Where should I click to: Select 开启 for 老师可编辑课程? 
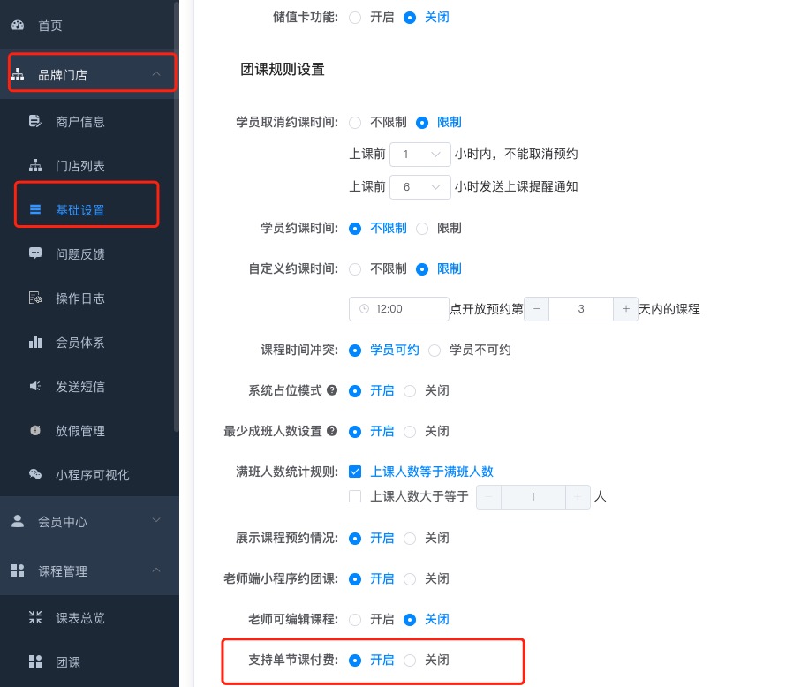point(355,619)
